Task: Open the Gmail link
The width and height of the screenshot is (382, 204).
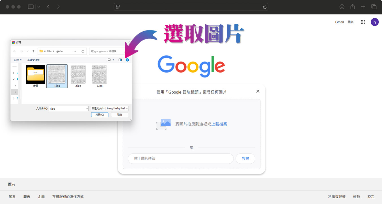Action: [x=339, y=22]
